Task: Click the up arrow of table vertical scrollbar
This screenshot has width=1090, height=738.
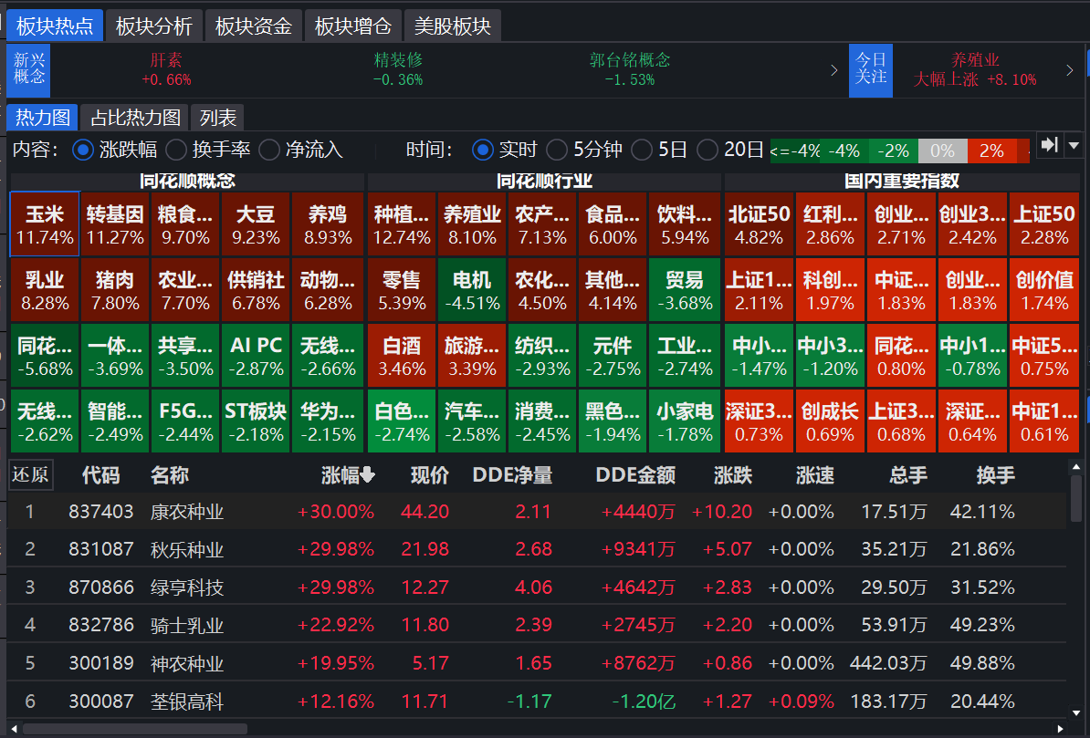Action: [1075, 468]
